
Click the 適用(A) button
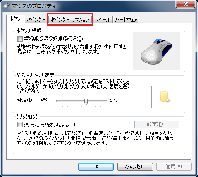tap(174, 167)
